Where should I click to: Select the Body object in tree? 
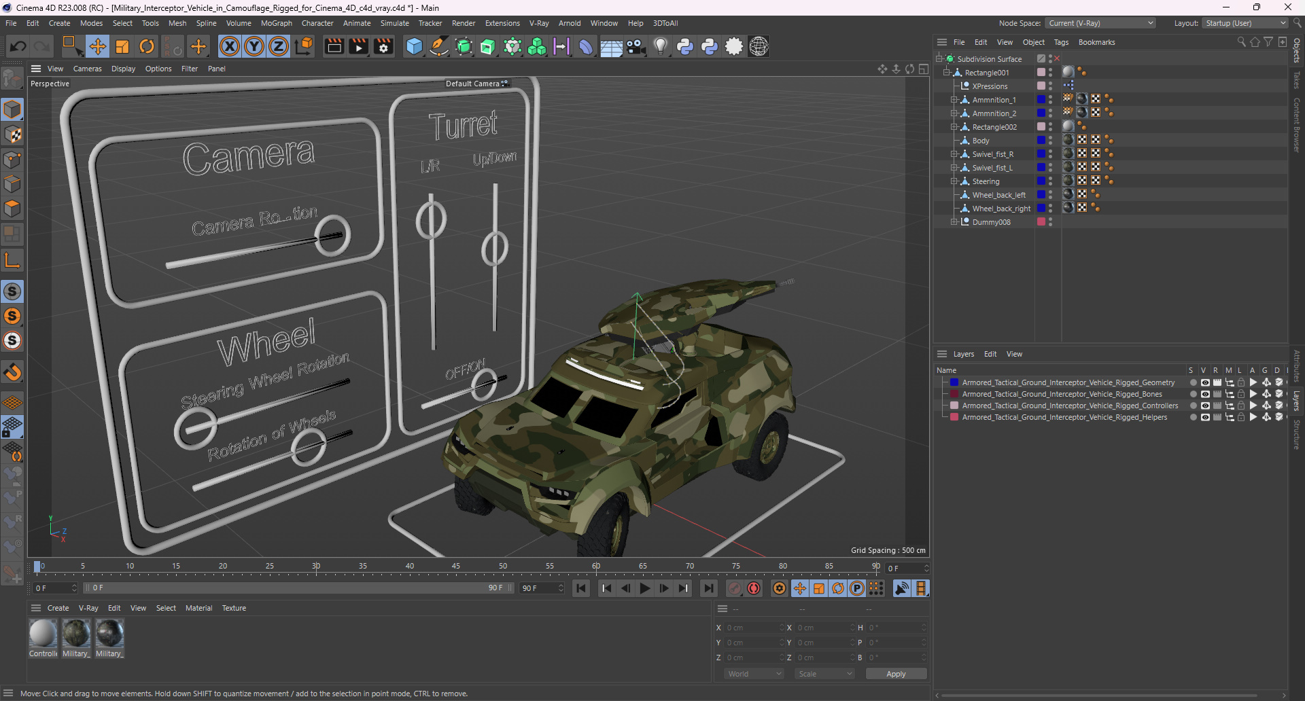(981, 141)
